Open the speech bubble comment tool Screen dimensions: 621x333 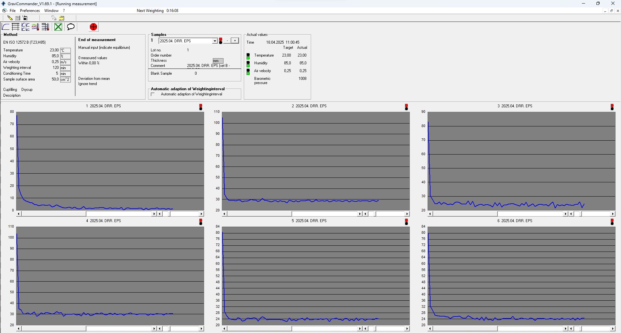(x=71, y=27)
